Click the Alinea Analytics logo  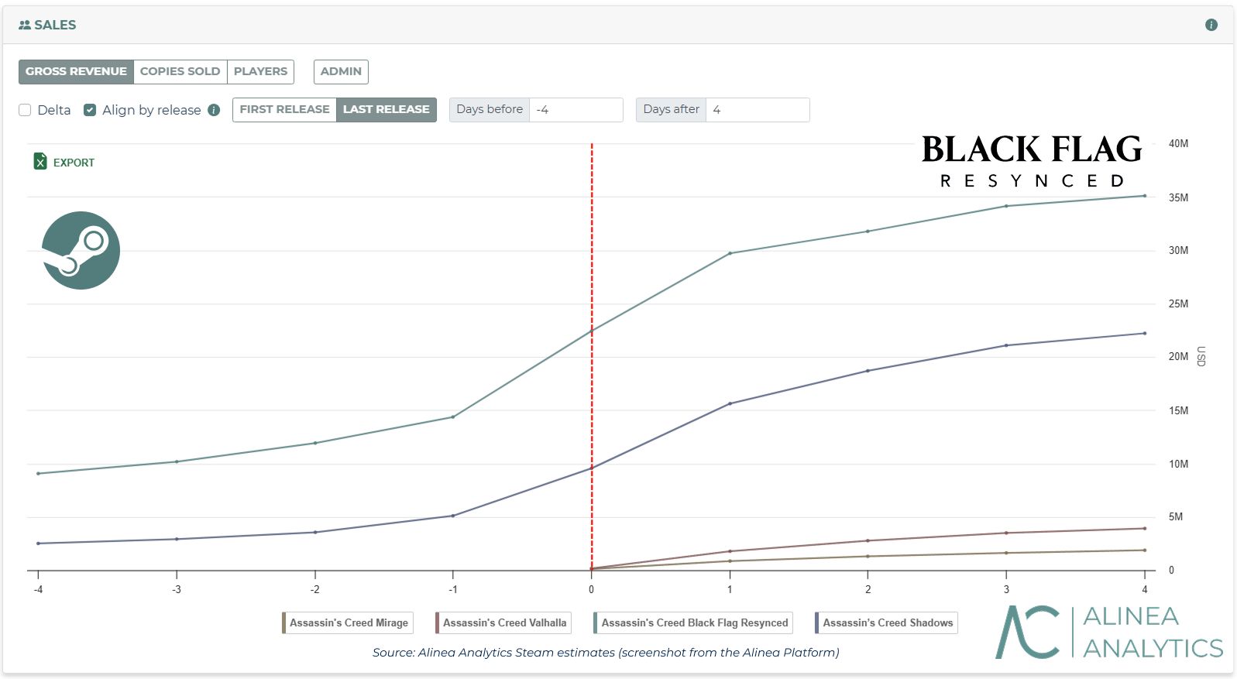[1109, 632]
